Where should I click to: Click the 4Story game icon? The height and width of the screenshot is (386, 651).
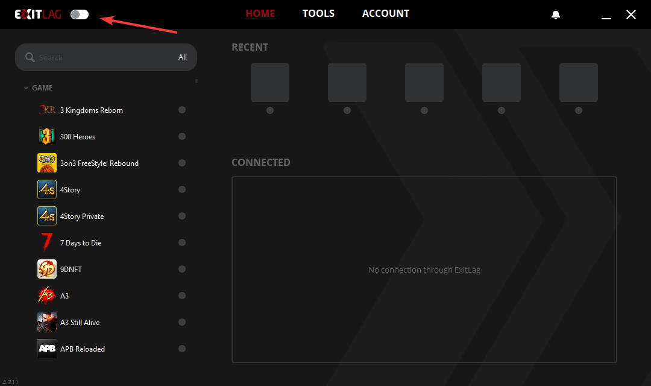coord(47,189)
